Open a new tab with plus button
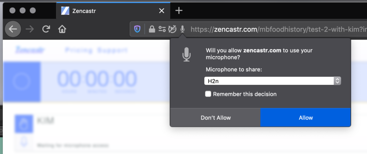 point(179,10)
